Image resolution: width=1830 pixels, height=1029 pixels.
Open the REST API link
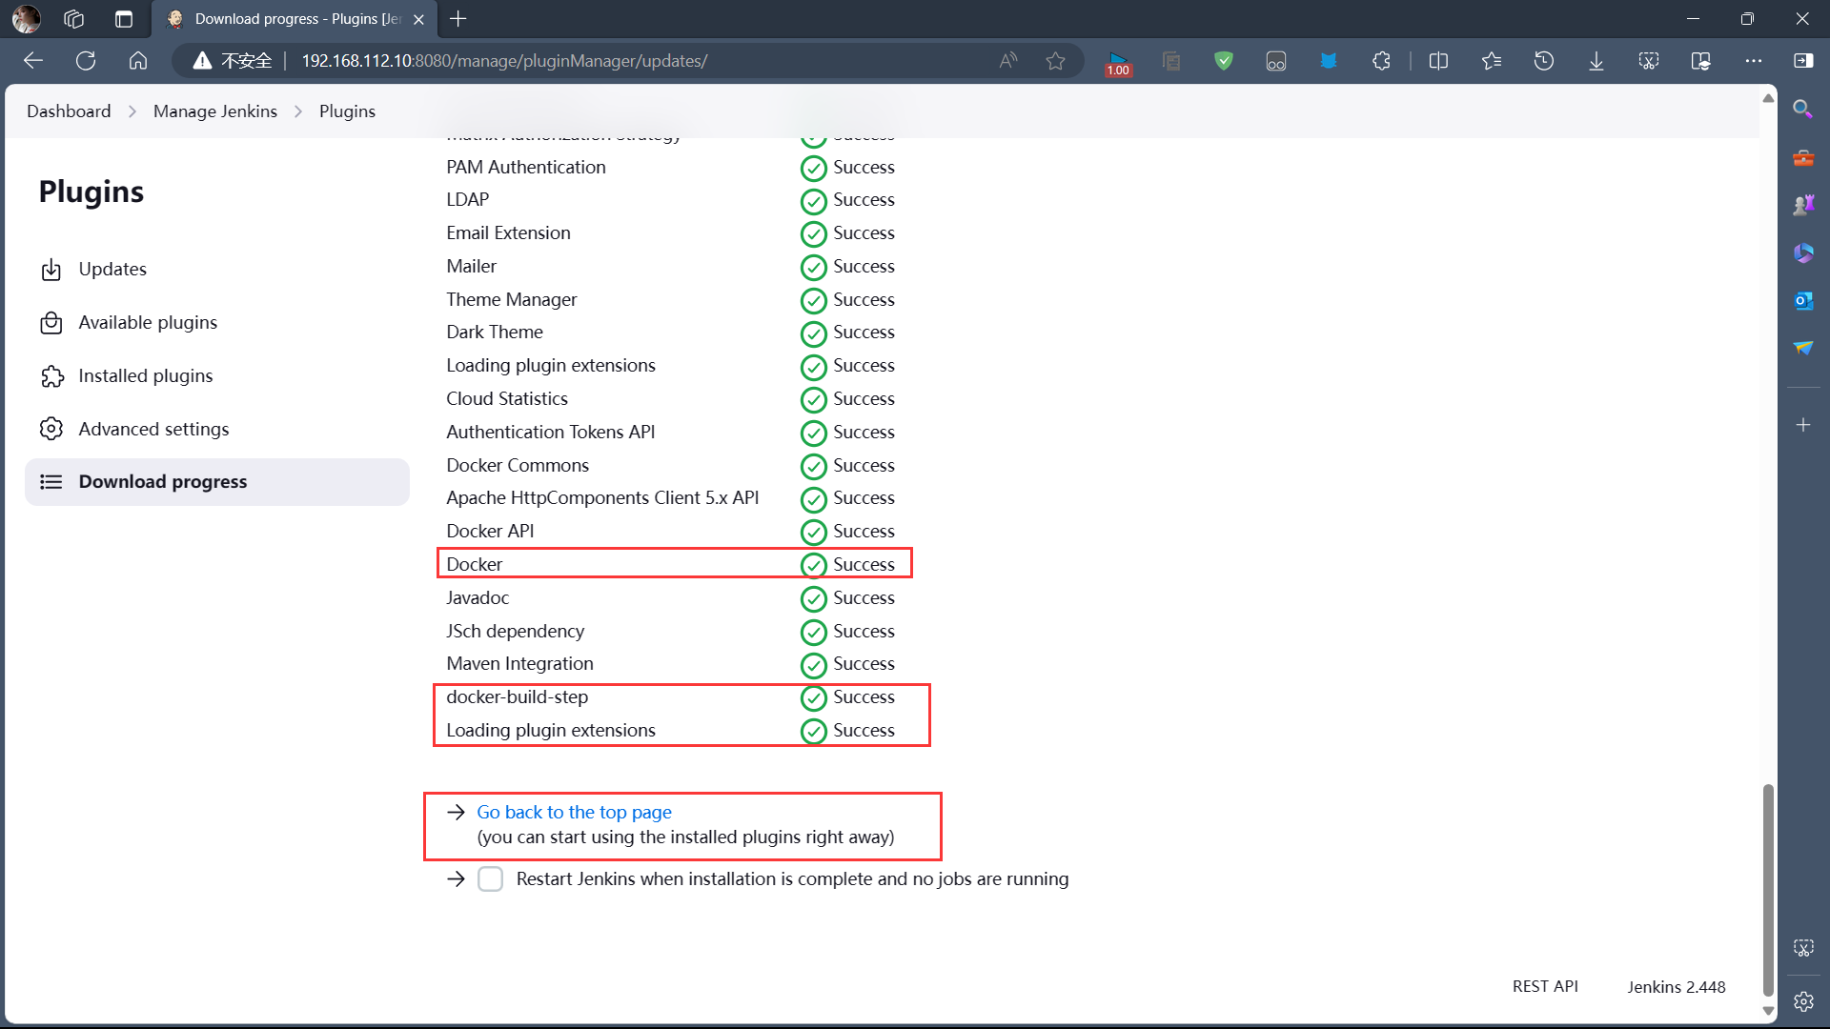1545,986
